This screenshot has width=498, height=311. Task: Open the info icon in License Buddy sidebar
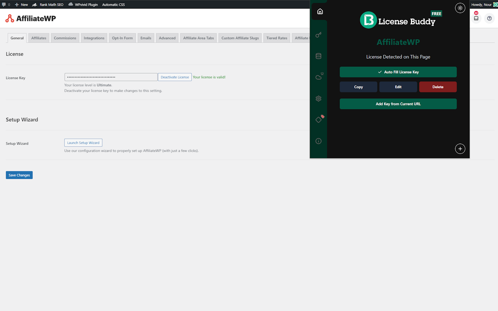319,141
